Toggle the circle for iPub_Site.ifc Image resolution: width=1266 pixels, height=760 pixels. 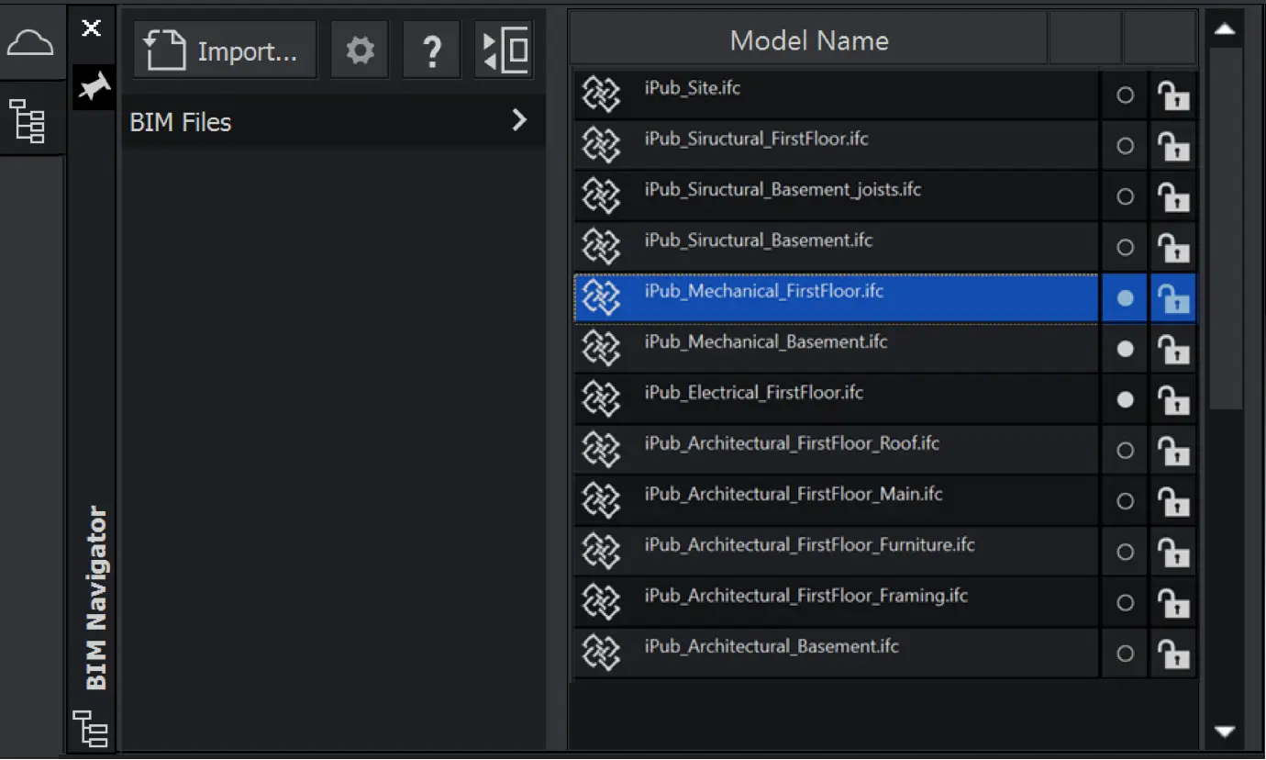[1125, 95]
